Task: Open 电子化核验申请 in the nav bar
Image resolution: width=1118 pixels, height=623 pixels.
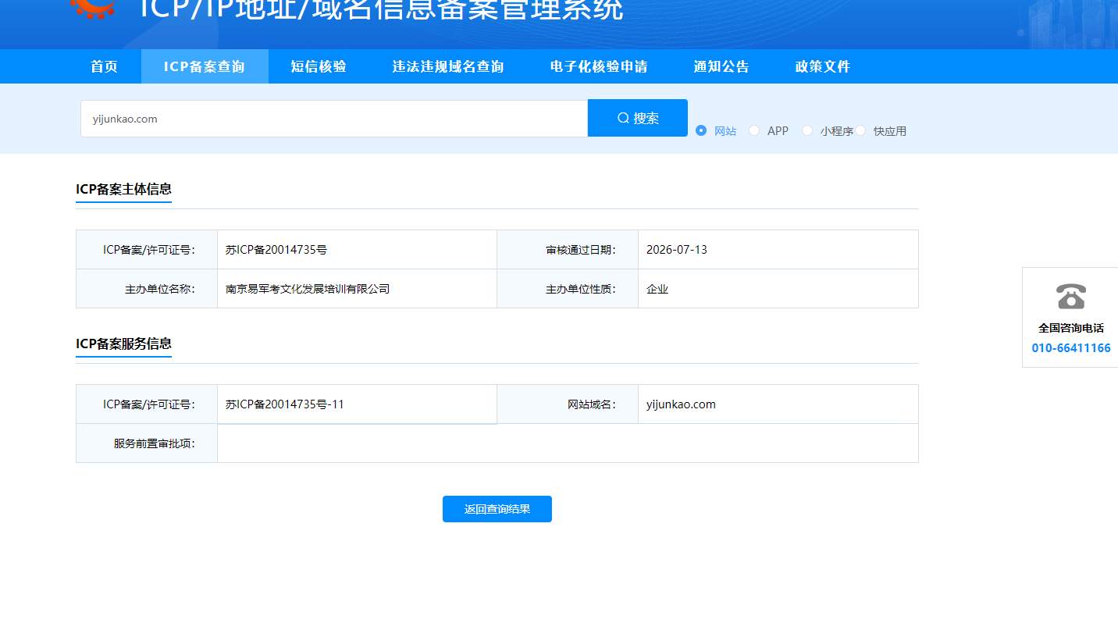Action: (599, 66)
